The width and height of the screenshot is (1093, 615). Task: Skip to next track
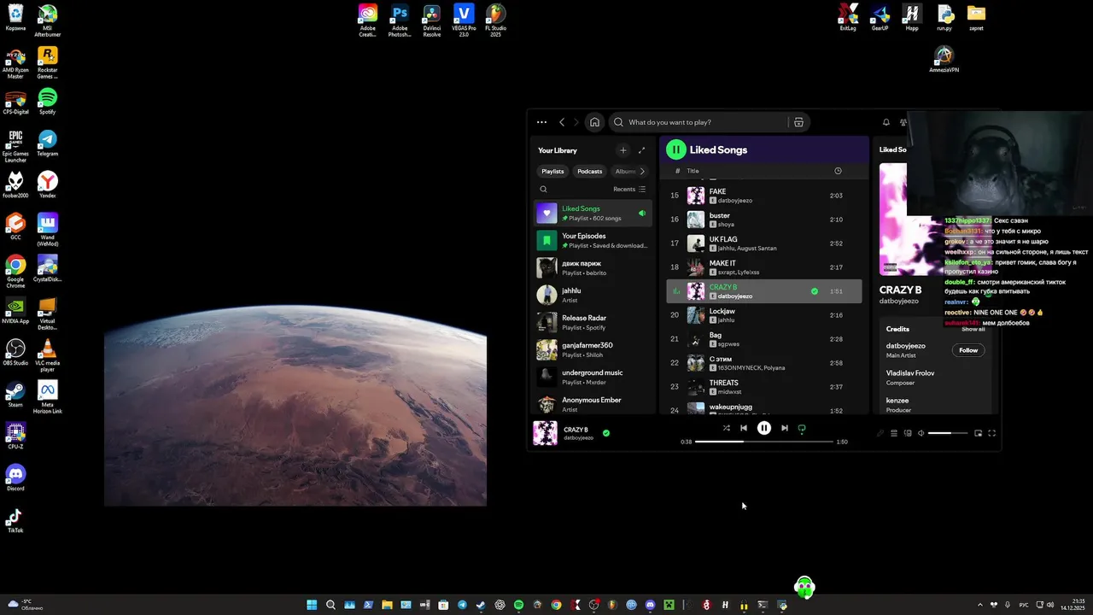coord(785,428)
